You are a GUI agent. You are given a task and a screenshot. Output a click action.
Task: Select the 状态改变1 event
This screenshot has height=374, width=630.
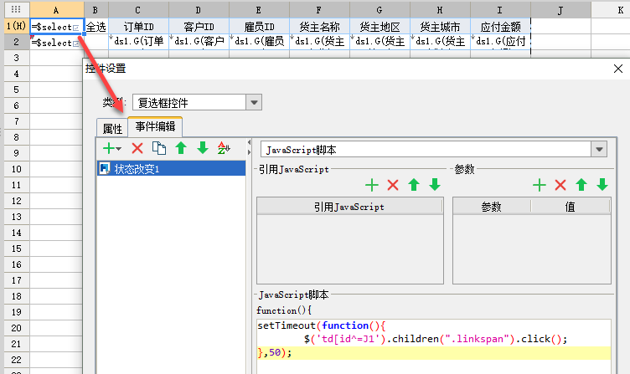click(171, 168)
